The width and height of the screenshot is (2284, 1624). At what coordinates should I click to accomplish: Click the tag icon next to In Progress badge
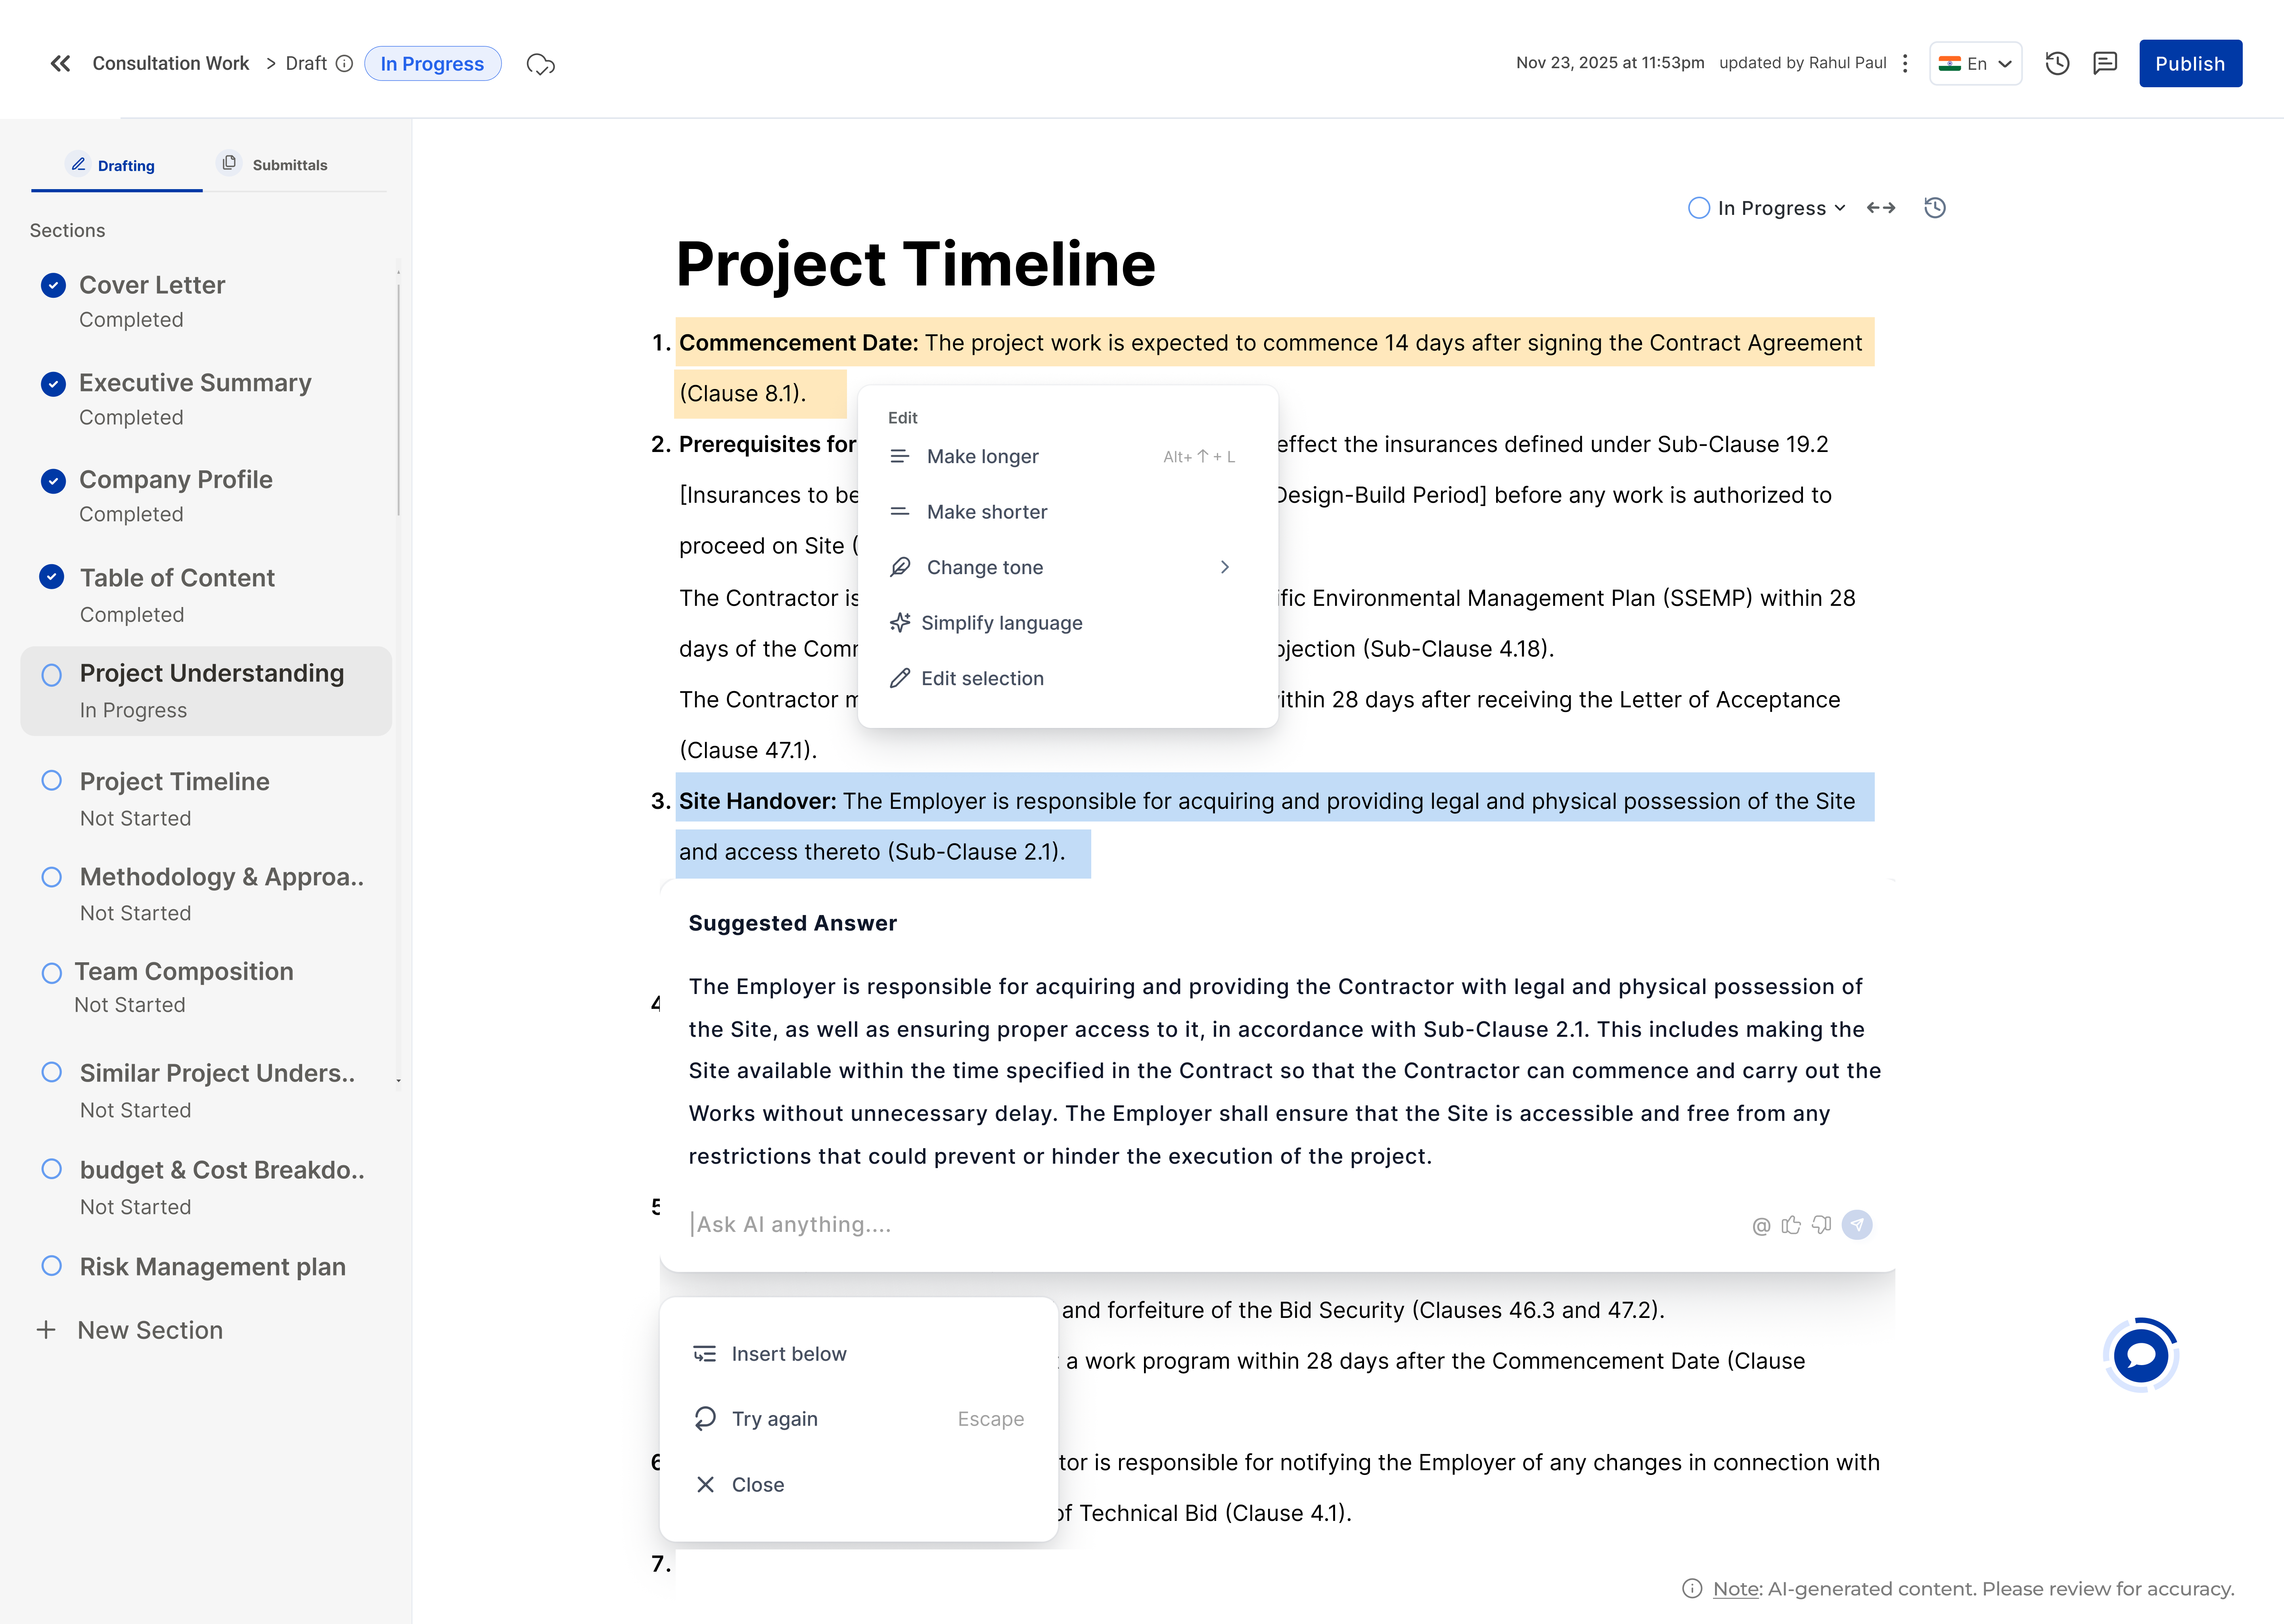click(x=541, y=63)
